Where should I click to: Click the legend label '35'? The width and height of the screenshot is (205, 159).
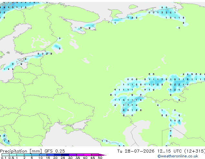pyautogui.click(x=78, y=158)
